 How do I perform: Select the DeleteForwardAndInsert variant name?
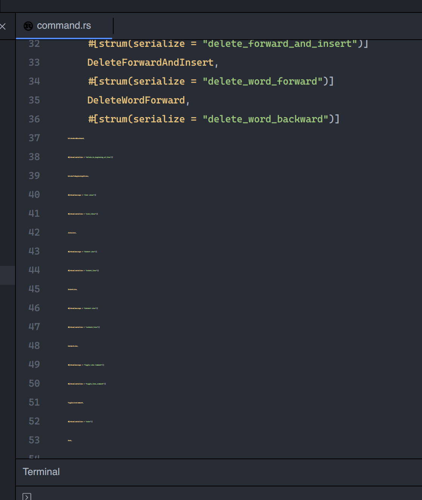(150, 62)
